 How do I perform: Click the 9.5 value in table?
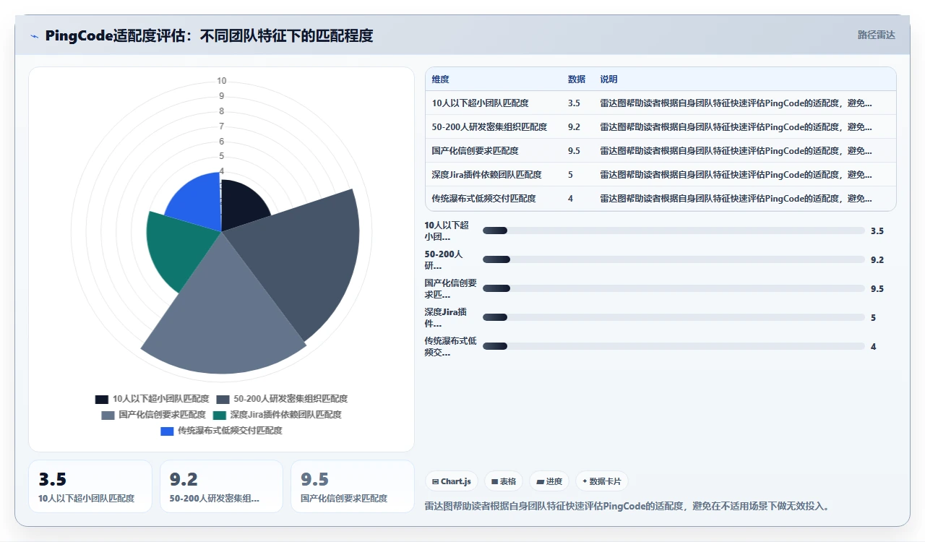click(x=574, y=150)
